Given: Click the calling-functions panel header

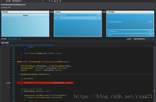Looking at the screenshot, I should [25, 12].
